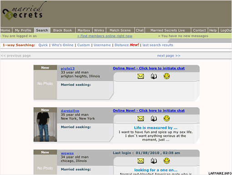Send a wink smiley to piola13
Screen dimensions: 232x175
pos(166,76)
